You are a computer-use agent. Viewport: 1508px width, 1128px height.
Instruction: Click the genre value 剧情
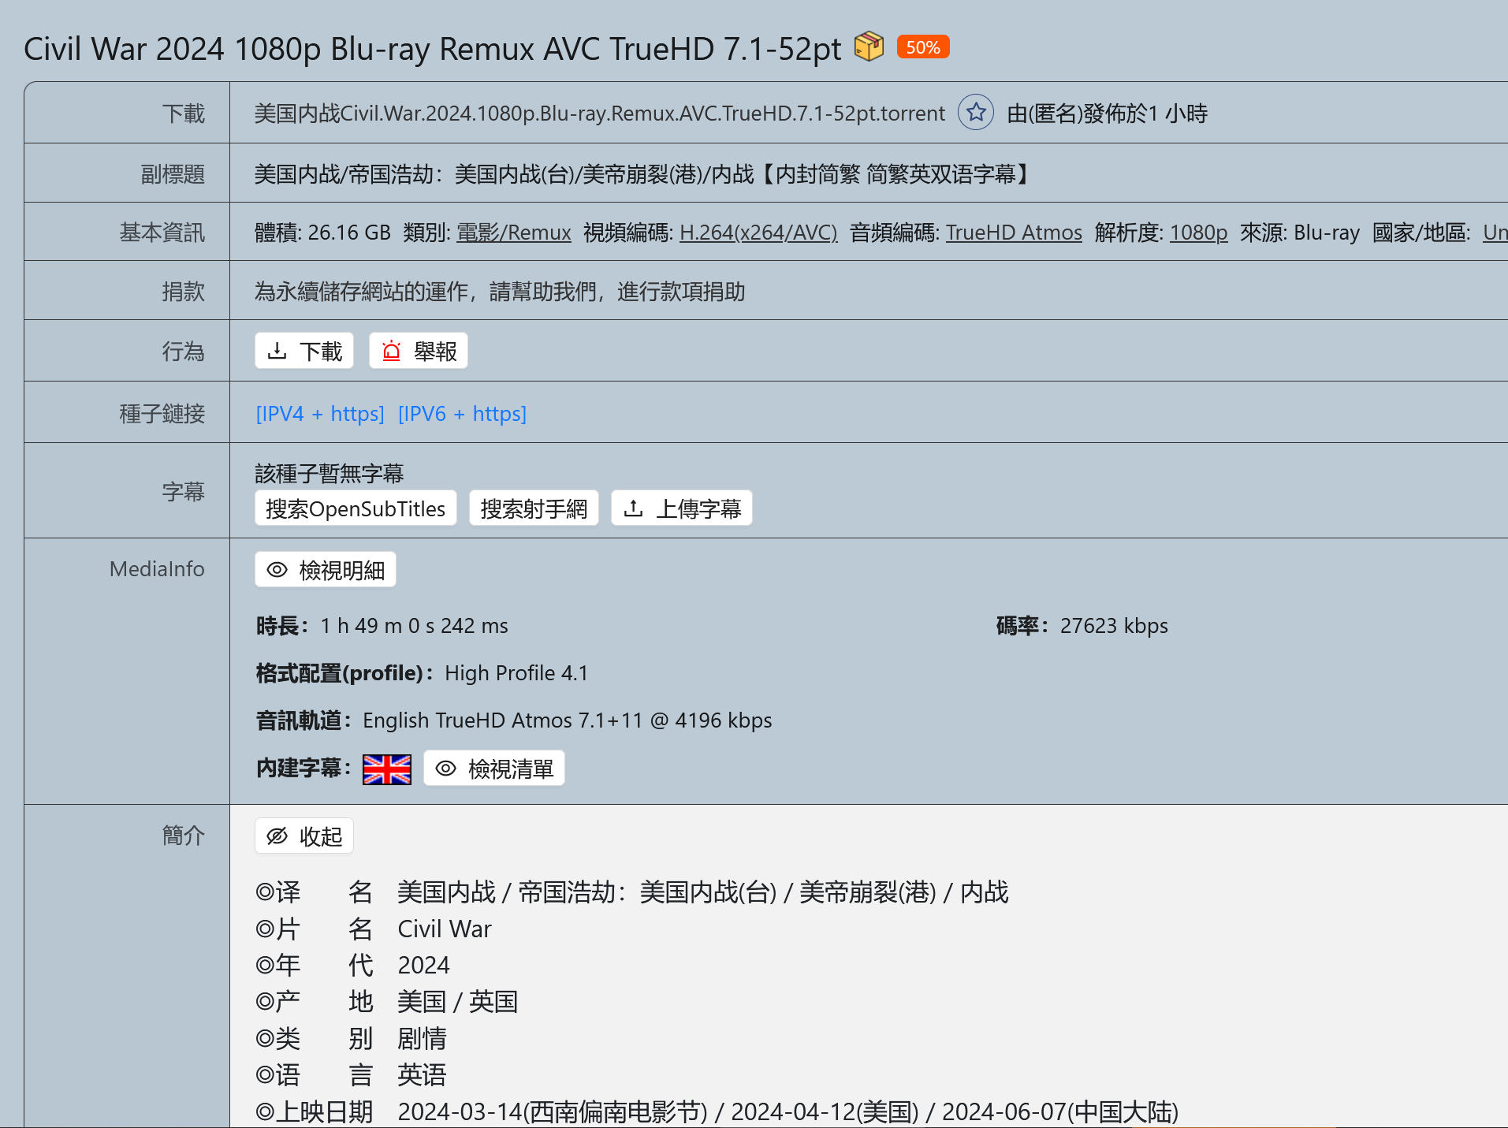point(422,1038)
